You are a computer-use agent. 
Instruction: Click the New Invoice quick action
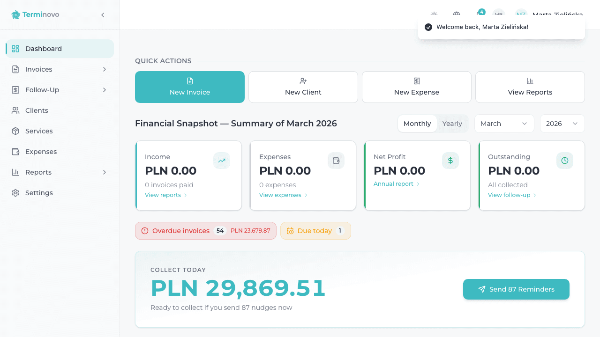click(190, 87)
